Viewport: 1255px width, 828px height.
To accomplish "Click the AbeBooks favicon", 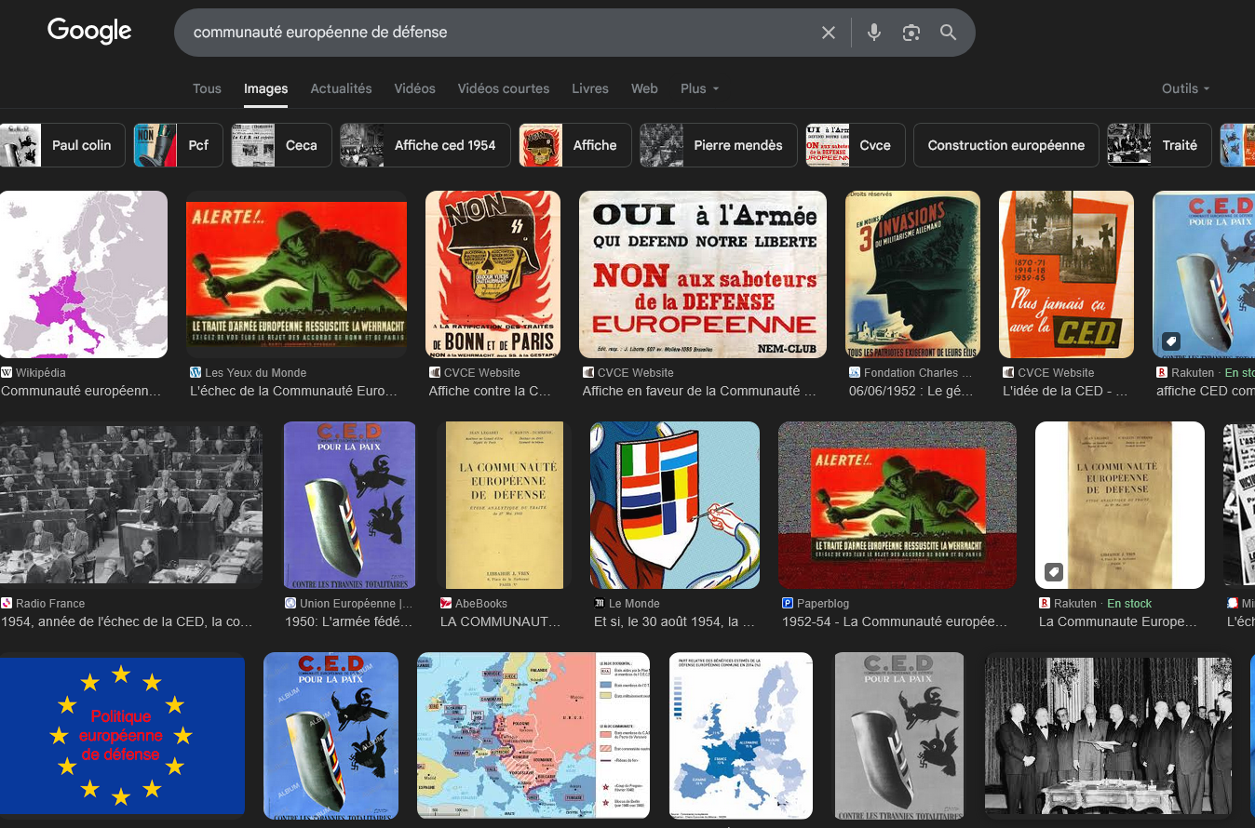I will pyautogui.click(x=446, y=603).
